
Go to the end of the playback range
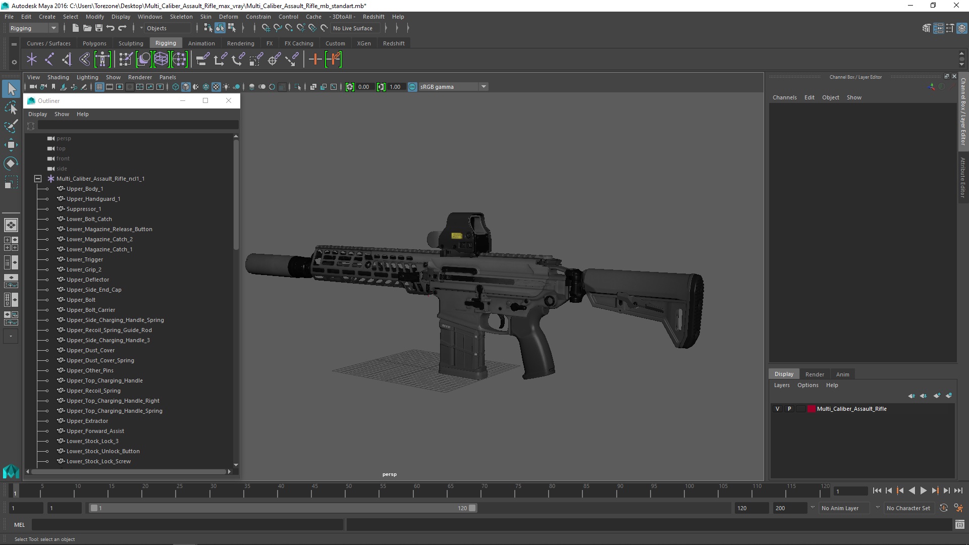958,490
